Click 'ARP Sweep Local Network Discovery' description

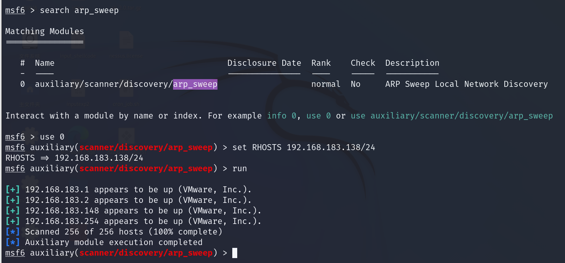pyautogui.click(x=467, y=84)
